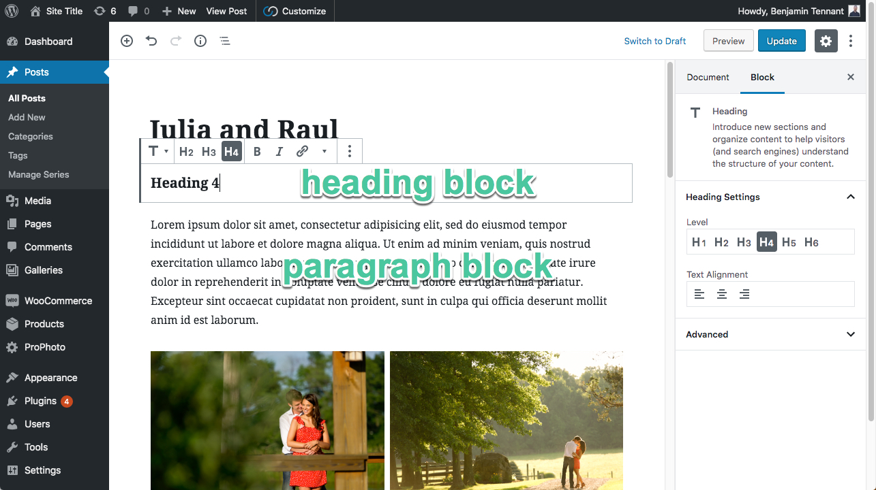Open block toolbar more options dots
876x490 pixels.
point(349,151)
